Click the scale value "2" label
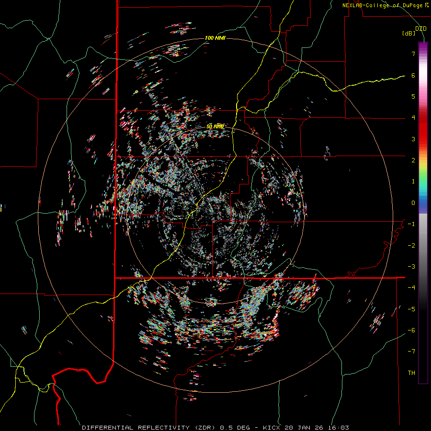 tap(413, 160)
